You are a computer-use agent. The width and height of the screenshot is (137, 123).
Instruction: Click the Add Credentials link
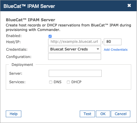click(x=116, y=50)
